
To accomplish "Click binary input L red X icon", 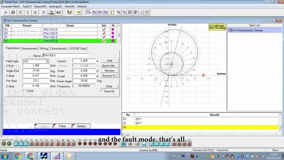I will pos(73,144).
